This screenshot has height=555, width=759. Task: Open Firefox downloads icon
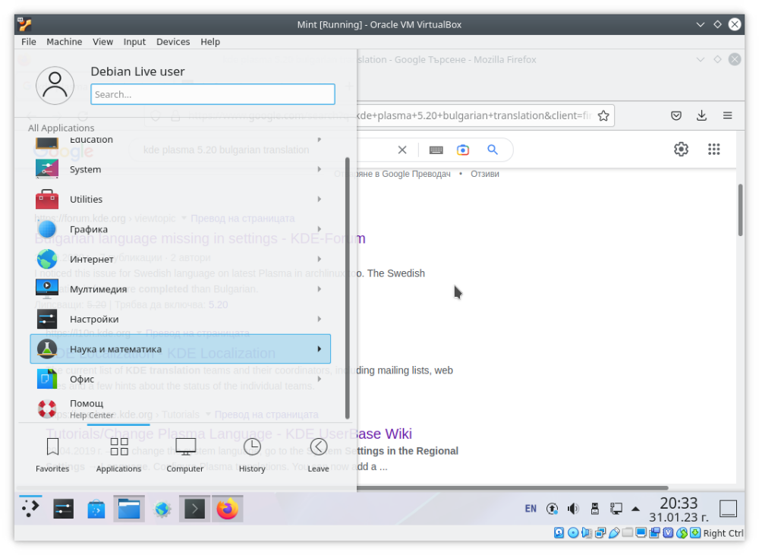pos(701,115)
